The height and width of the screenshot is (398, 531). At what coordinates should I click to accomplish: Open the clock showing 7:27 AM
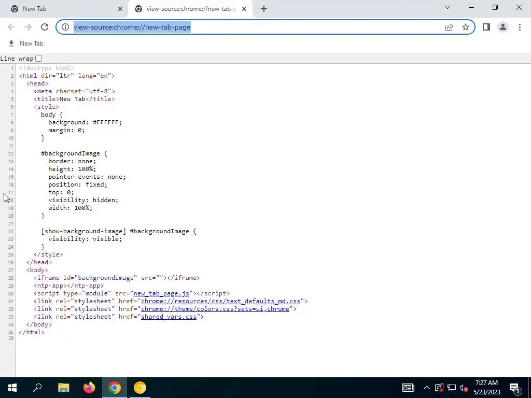point(486,388)
